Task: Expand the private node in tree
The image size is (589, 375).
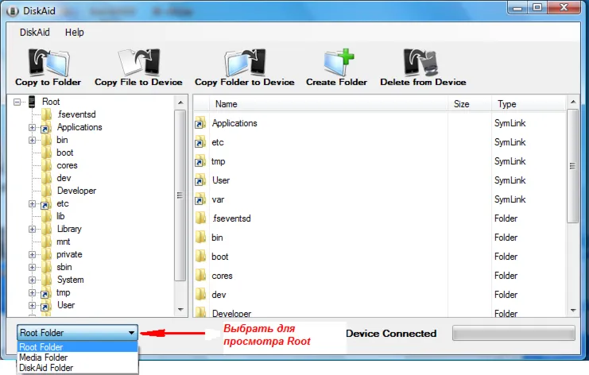Action: [x=33, y=254]
